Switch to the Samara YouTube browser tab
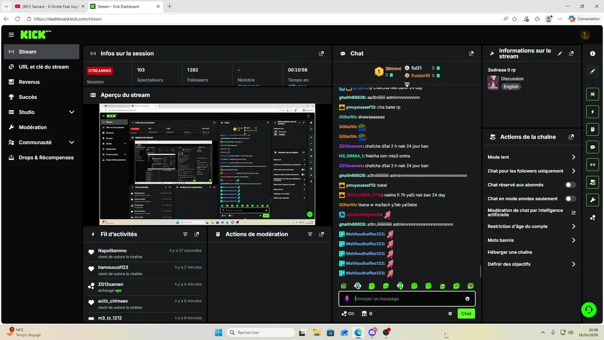Screen dimensions: 604x340 point(49,6)
